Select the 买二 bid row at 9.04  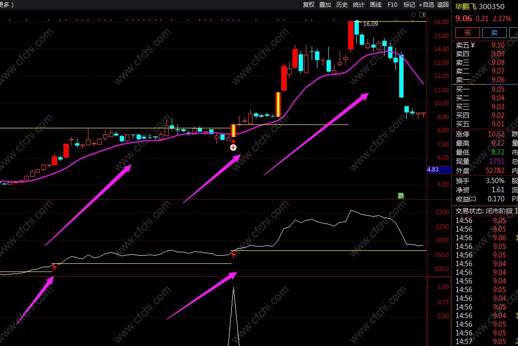(485, 98)
